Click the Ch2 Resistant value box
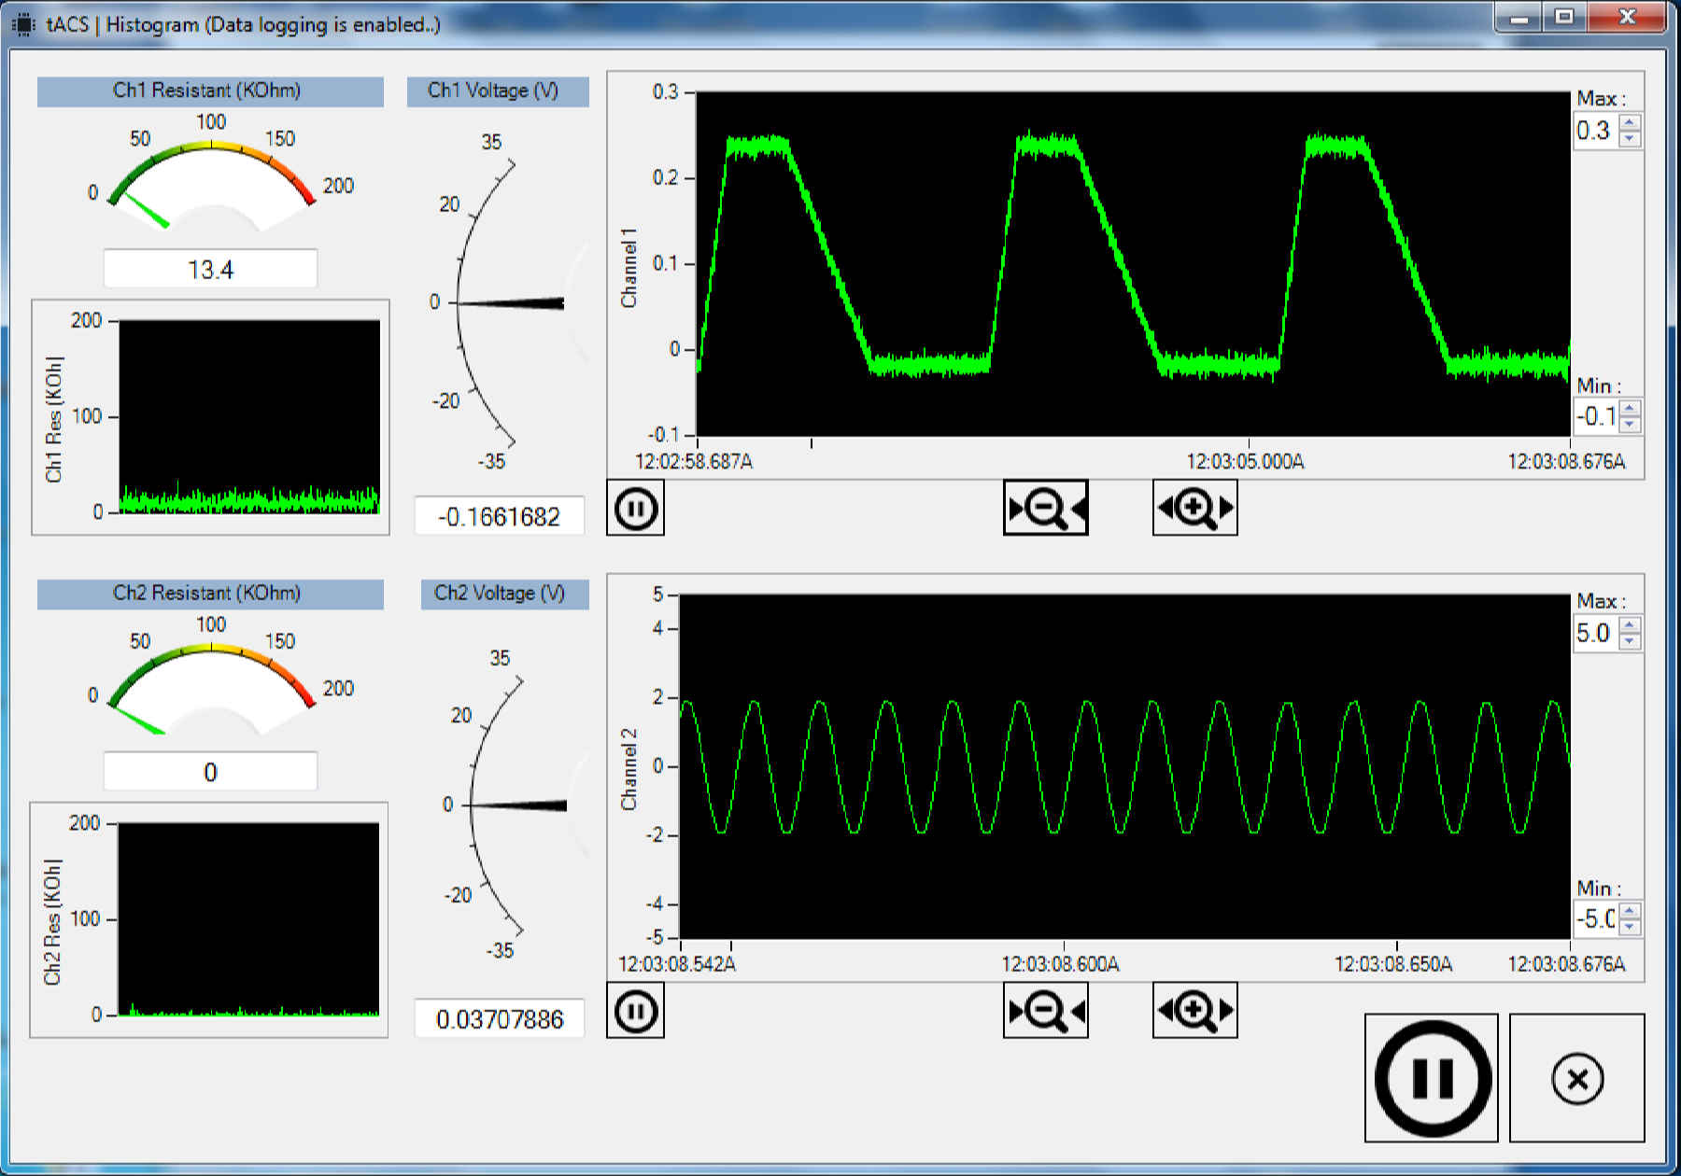 (x=210, y=772)
